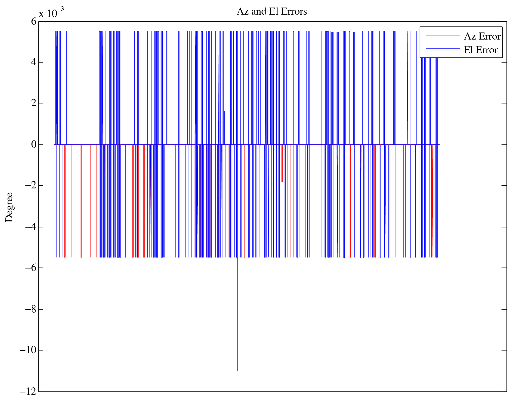Click the y-axis tick label −12
Image resolution: width=514 pixels, height=401 pixels.
(28, 391)
